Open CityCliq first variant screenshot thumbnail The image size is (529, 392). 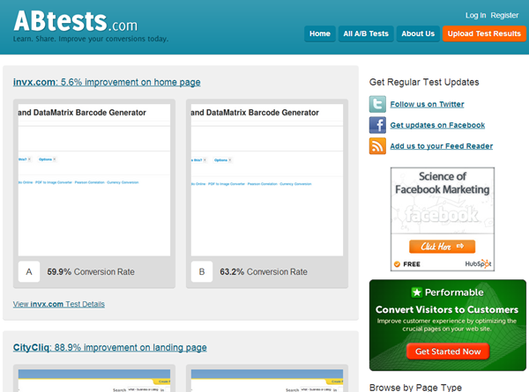click(94, 381)
